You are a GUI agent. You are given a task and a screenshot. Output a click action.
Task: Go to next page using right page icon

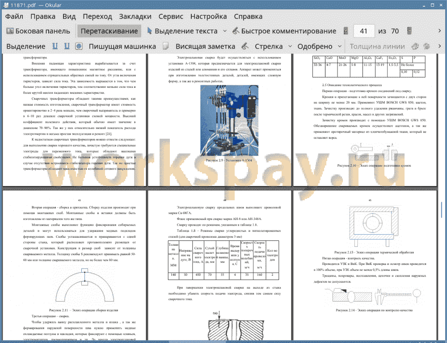(409, 31)
